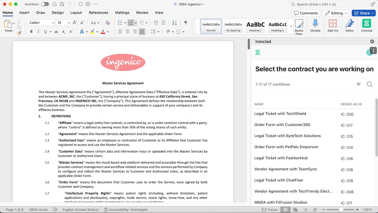This screenshot has width=378, height=213.
Task: Open the Editing mode dropdown
Action: 336,13
